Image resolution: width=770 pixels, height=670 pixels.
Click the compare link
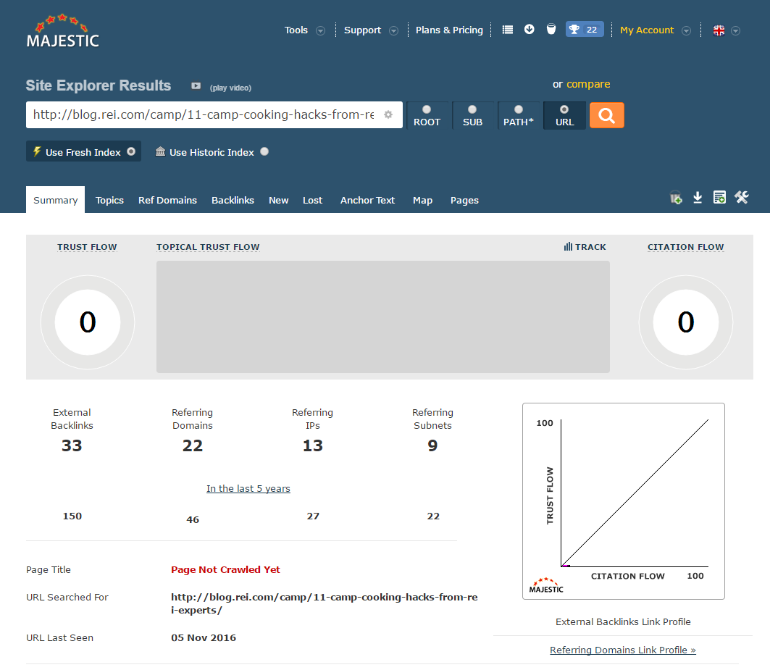click(588, 84)
